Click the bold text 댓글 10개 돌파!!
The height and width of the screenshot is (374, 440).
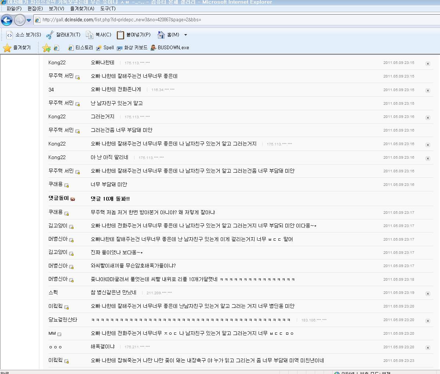110,199
